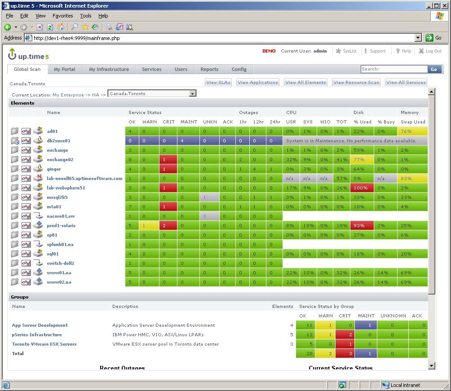Open the Forward button history dropdown arrow
The height and width of the screenshot is (391, 451).
pos(32,27)
